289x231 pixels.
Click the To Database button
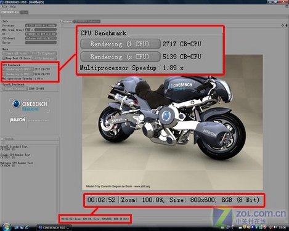coord(44,59)
